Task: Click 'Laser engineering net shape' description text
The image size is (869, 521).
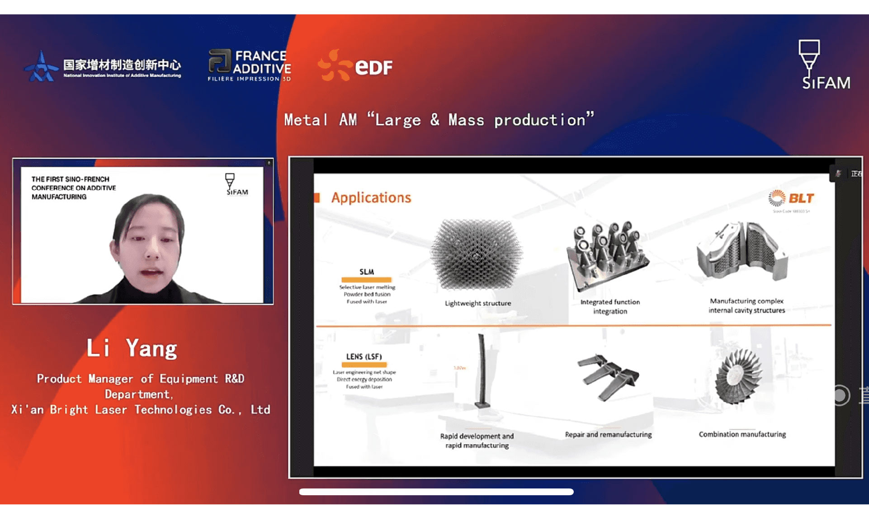Action: coord(364,372)
